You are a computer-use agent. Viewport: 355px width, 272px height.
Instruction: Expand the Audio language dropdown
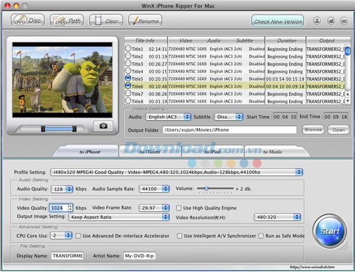coord(170,117)
